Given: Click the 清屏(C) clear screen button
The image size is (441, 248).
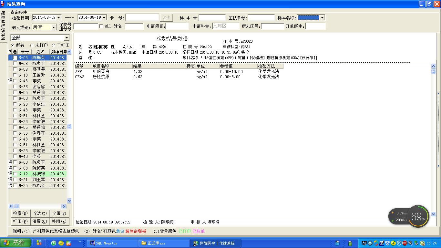Looking at the screenshot, I should [40, 221].
